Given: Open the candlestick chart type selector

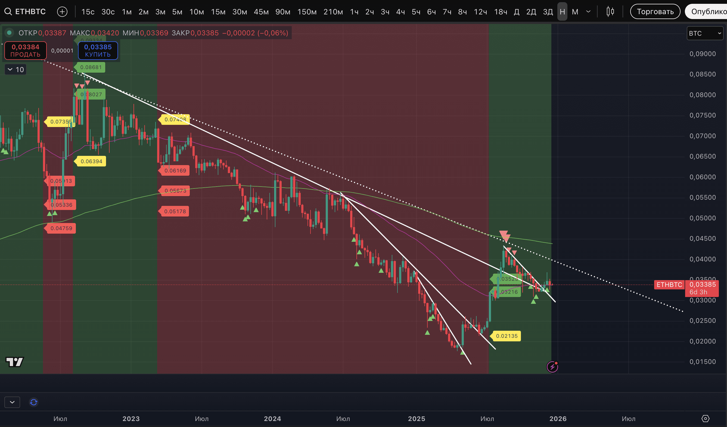Looking at the screenshot, I should (x=610, y=11).
